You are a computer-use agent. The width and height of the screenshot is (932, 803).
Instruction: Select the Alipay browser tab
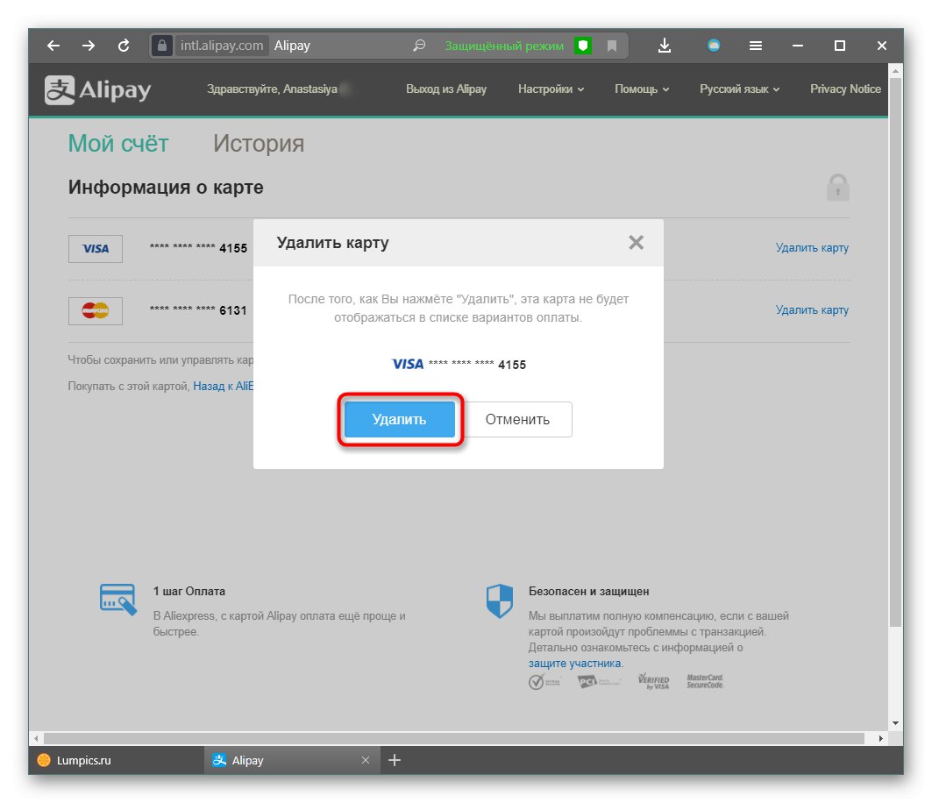pyautogui.click(x=291, y=760)
